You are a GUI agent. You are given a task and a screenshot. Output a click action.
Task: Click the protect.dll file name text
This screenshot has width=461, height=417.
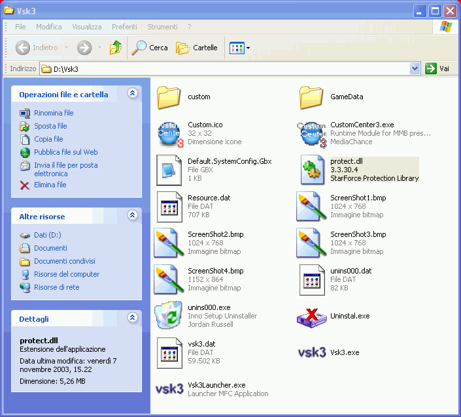(347, 161)
